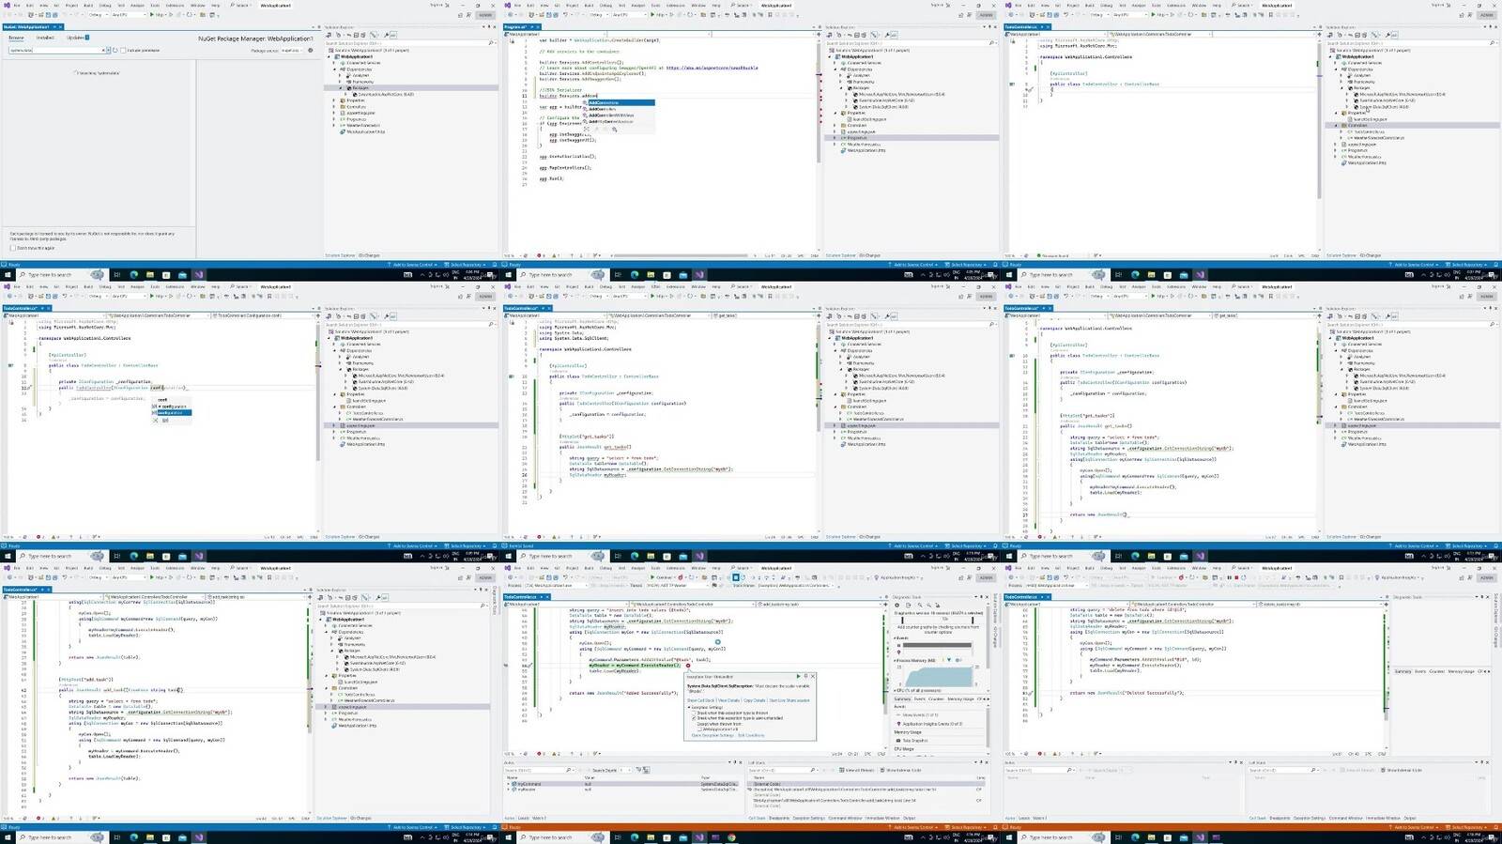Uncheck "Break when this exception type is user-unhandled"

click(x=694, y=718)
